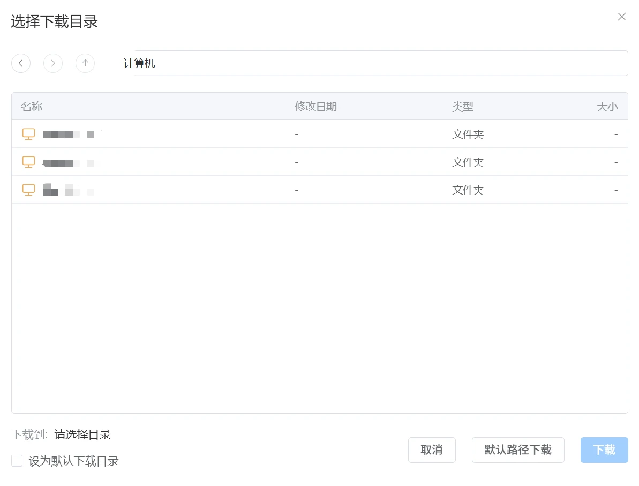This screenshot has width=639, height=486.
Task: Sort by the 名称 column header
Action: tap(32, 107)
